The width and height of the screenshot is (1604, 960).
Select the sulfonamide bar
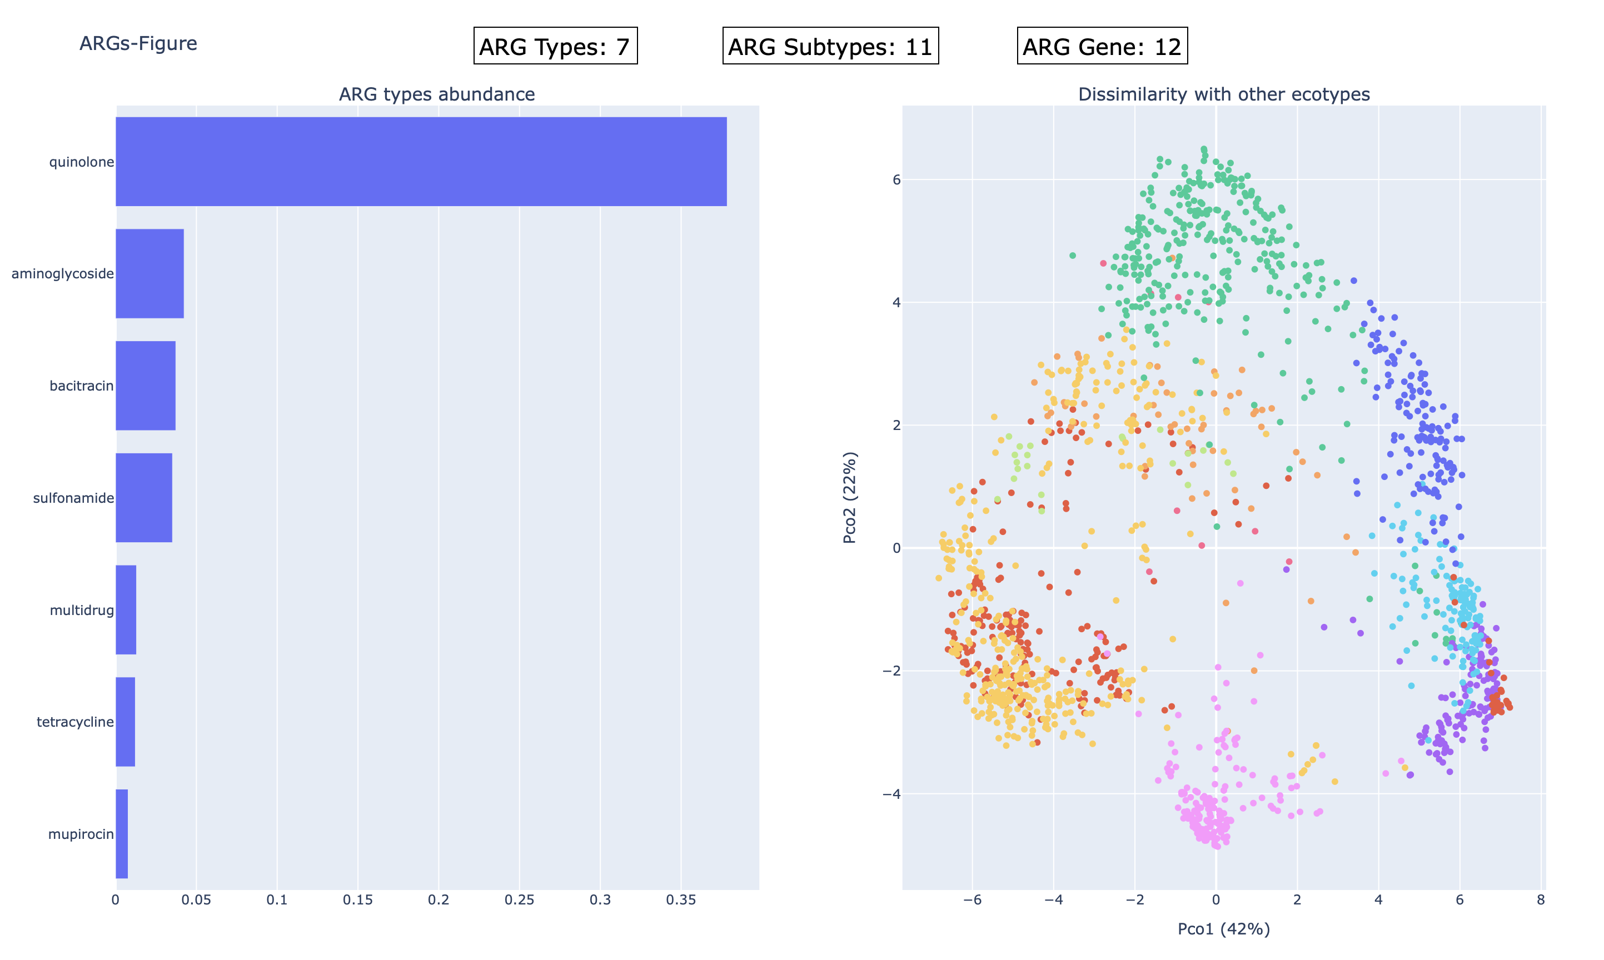coord(143,497)
